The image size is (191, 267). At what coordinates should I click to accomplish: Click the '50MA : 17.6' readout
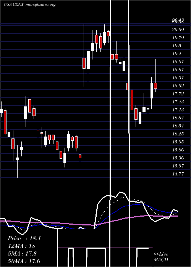pyautogui.click(x=24, y=261)
